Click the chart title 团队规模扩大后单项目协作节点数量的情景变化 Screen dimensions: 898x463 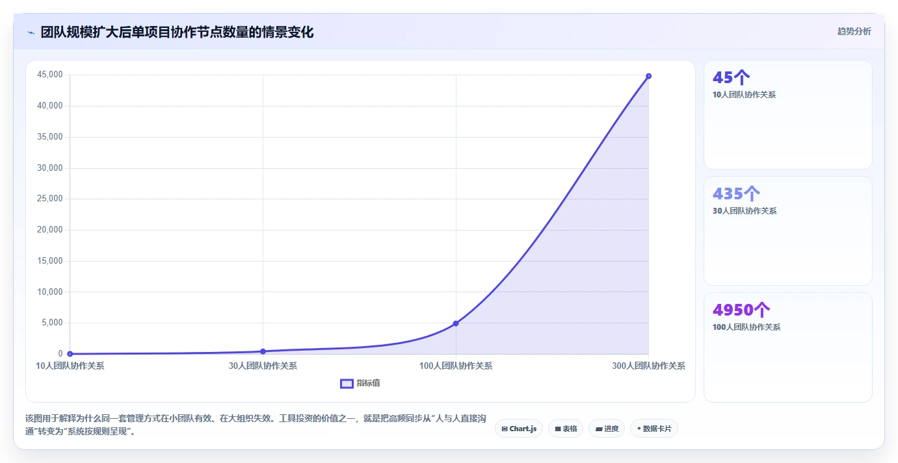pos(177,32)
